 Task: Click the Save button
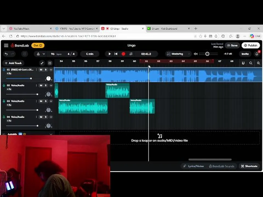pos(232,45)
